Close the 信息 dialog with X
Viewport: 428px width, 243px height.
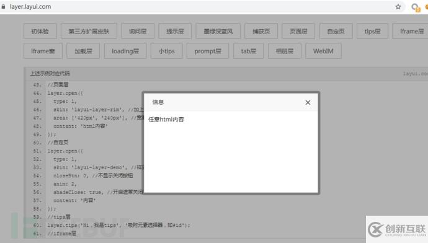[308, 102]
